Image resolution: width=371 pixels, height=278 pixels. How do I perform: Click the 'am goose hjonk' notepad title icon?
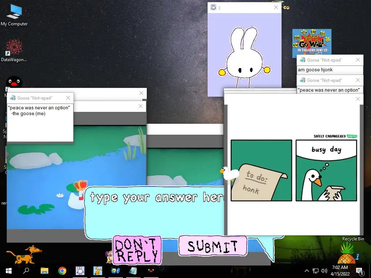303,60
